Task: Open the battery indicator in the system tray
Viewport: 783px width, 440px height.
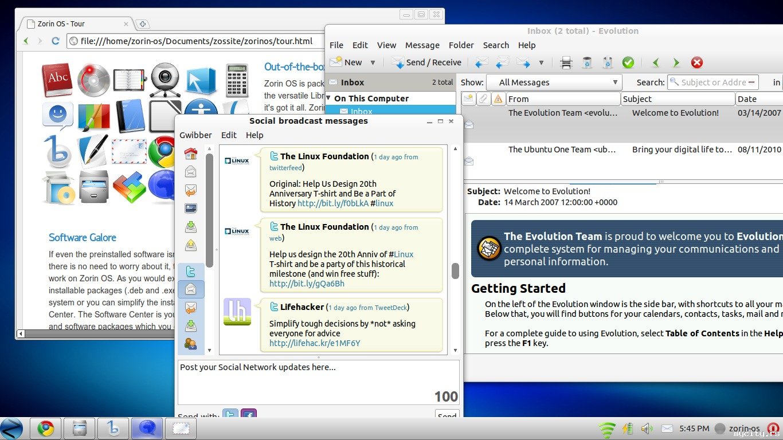Action: tap(628, 429)
